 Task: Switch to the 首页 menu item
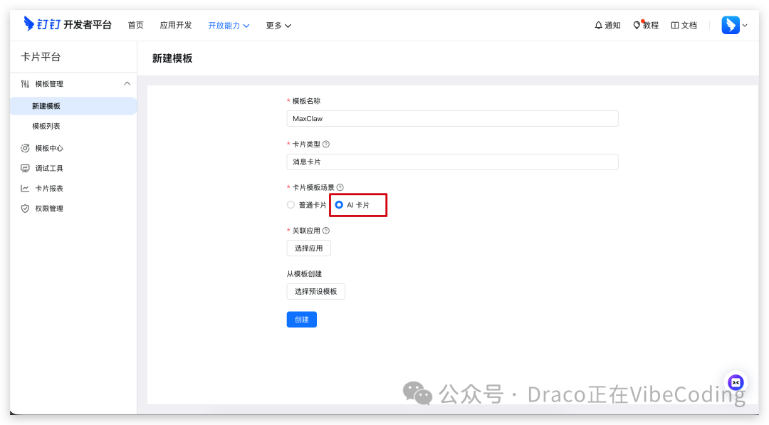135,25
